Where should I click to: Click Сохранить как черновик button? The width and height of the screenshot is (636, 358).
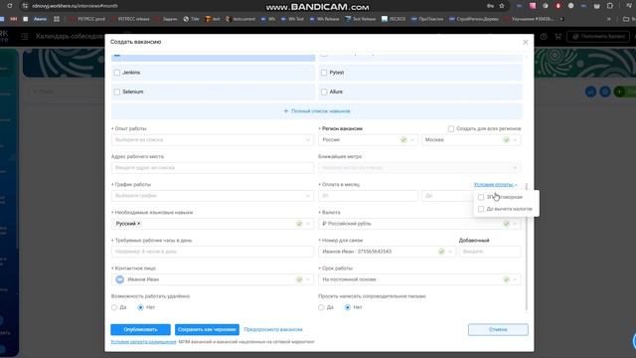coord(207,329)
